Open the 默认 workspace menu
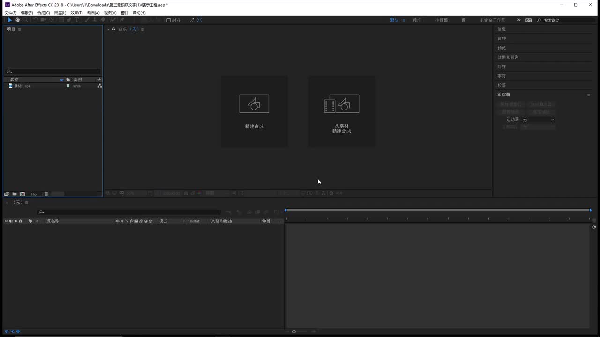 coord(404,20)
